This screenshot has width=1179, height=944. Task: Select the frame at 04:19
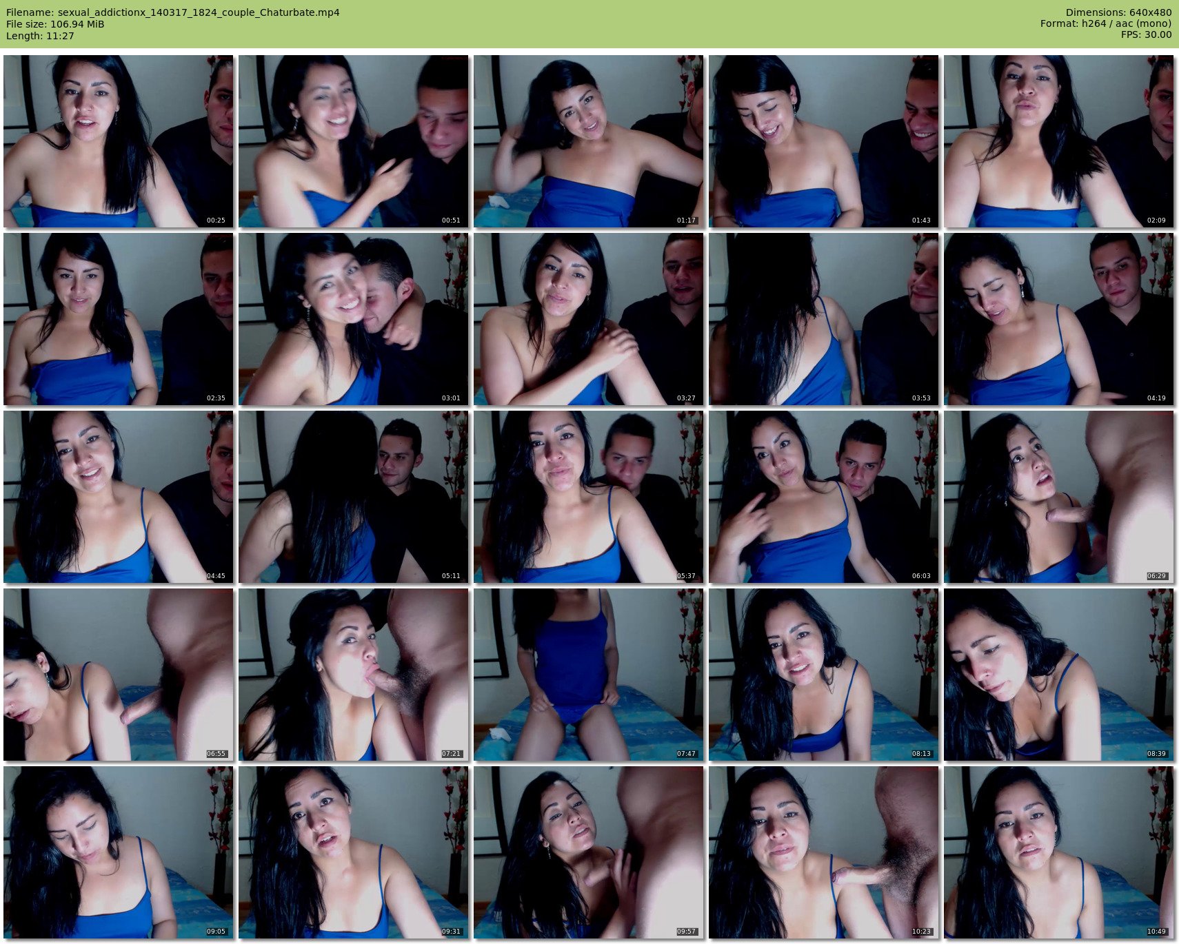pos(1058,319)
